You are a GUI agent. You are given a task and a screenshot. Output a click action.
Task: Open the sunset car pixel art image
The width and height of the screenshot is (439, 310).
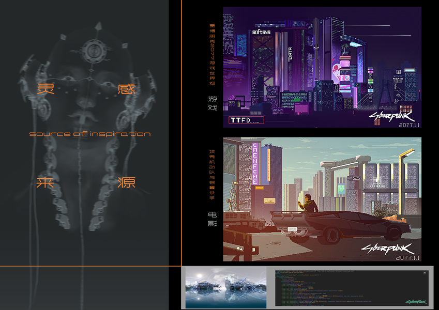tap(322, 199)
